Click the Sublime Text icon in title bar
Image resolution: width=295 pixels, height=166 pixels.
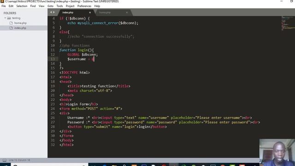click(x=2, y=1)
